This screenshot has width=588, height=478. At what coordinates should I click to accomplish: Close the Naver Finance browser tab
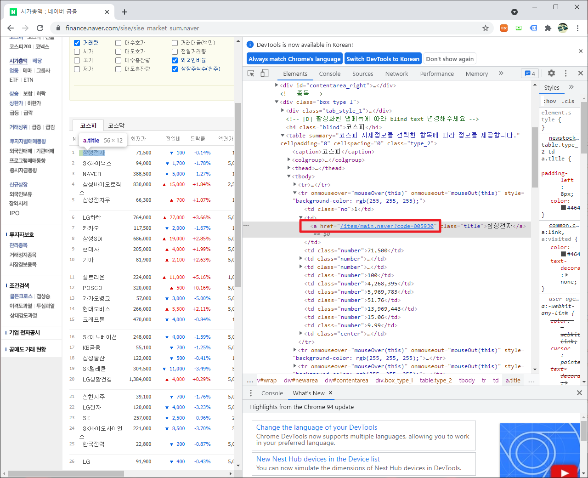[x=107, y=11]
